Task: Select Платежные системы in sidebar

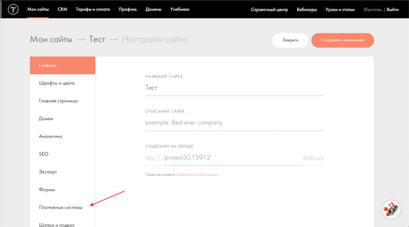Action: click(61, 207)
